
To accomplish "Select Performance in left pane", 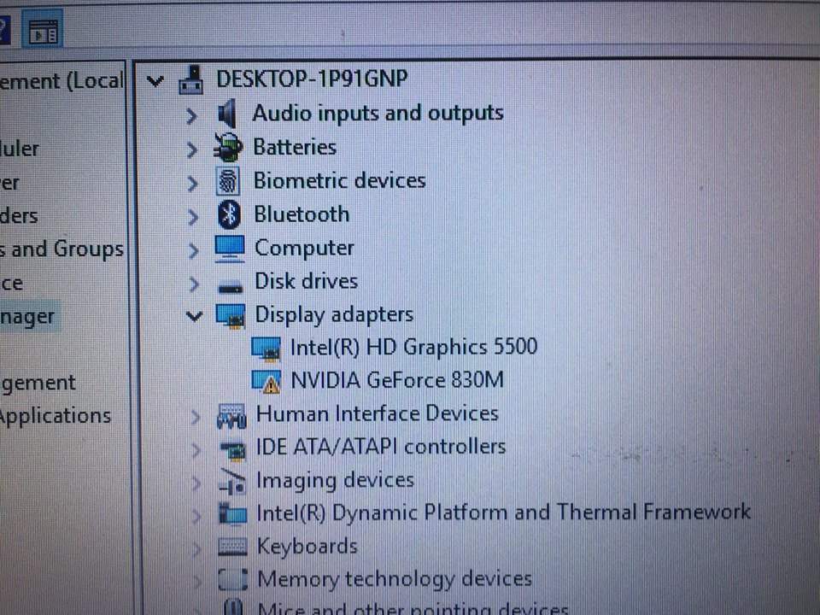I will (x=11, y=284).
